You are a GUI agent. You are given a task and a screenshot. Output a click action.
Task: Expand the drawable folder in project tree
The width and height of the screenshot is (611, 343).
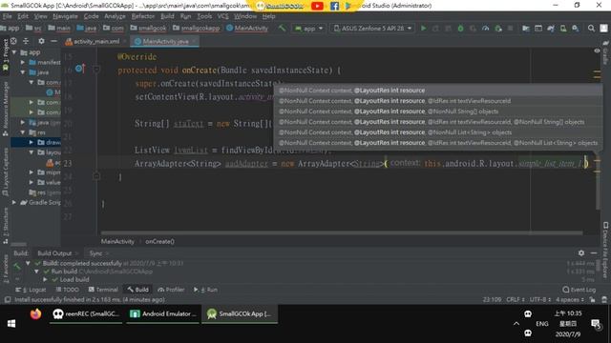[x=32, y=142]
